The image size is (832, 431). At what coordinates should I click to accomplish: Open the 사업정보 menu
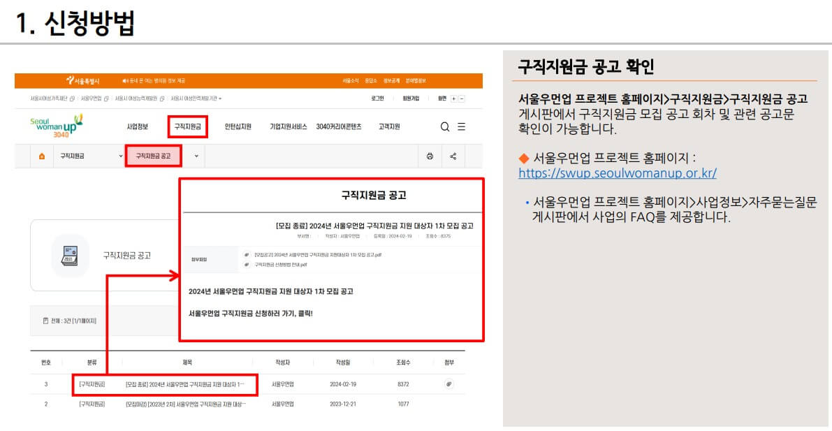(x=138, y=127)
